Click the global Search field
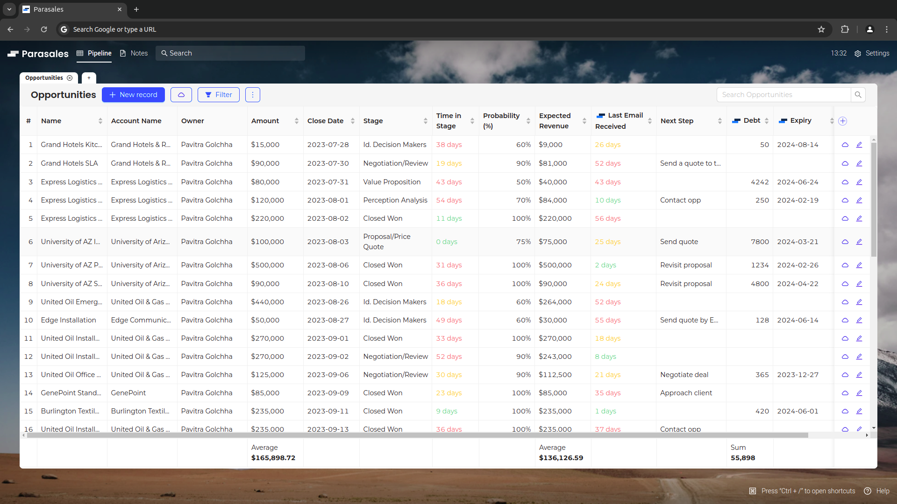 (x=230, y=53)
